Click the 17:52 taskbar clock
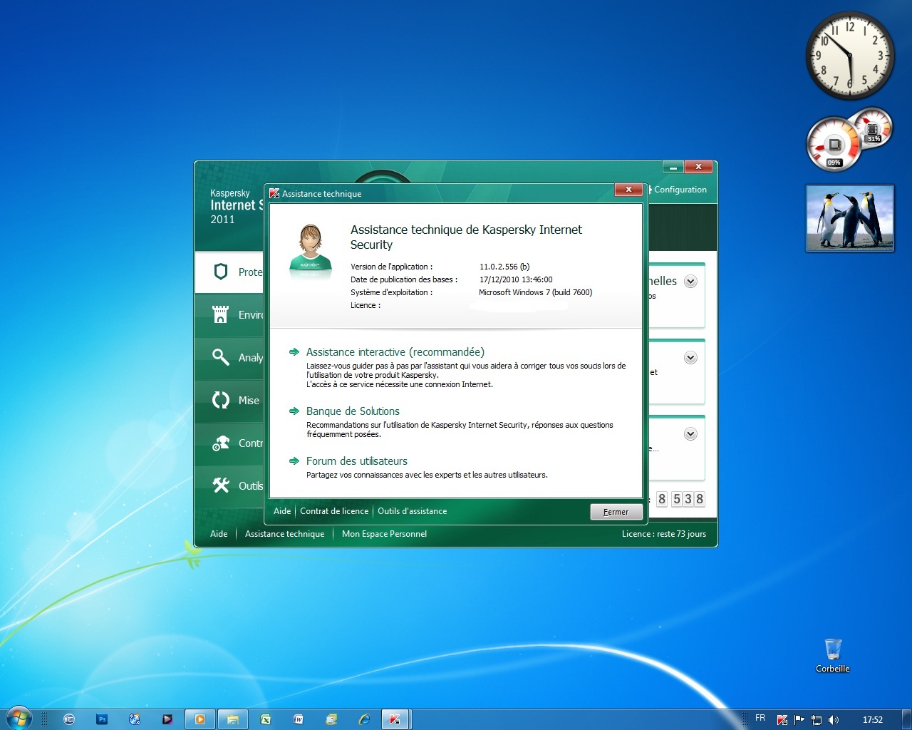This screenshot has width=912, height=730. coord(873,720)
